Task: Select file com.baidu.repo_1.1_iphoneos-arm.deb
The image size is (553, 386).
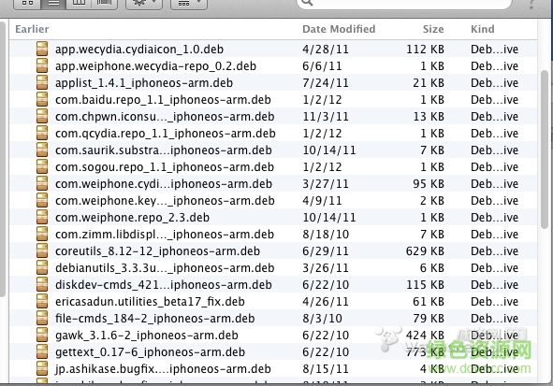Action: pos(163,100)
